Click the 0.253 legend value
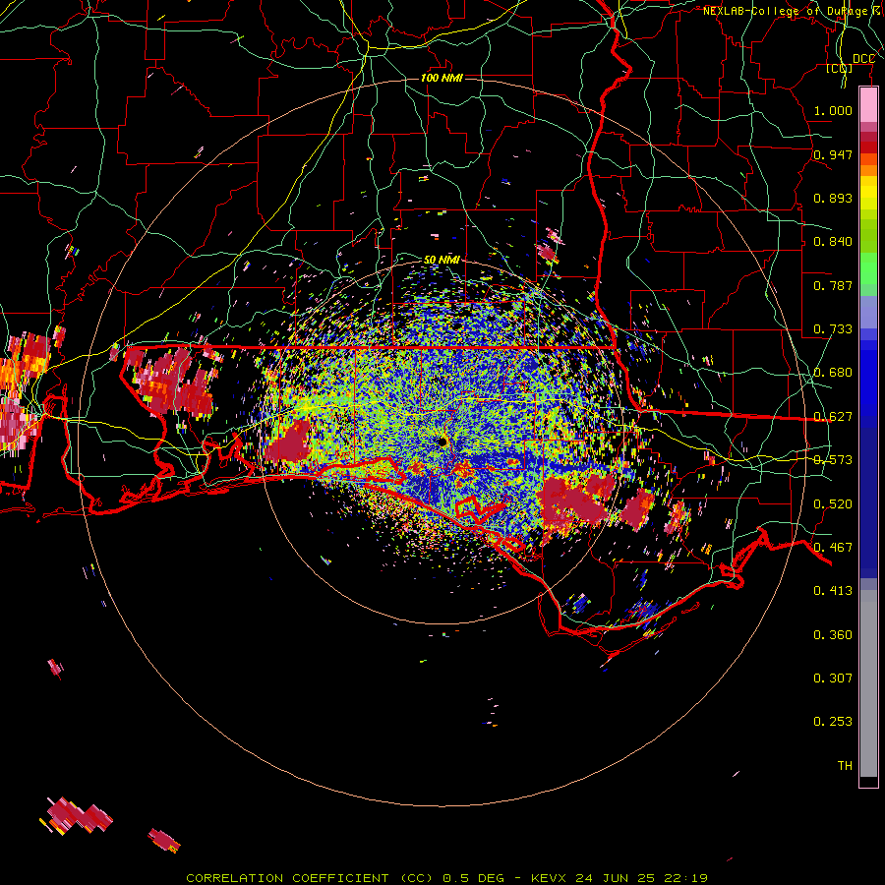This screenshot has width=885, height=885. click(833, 722)
